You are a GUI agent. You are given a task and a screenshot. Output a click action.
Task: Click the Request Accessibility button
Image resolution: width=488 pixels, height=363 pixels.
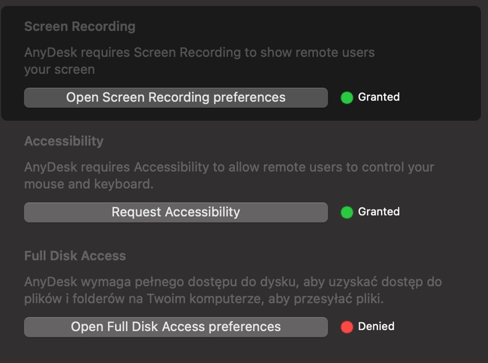point(176,212)
